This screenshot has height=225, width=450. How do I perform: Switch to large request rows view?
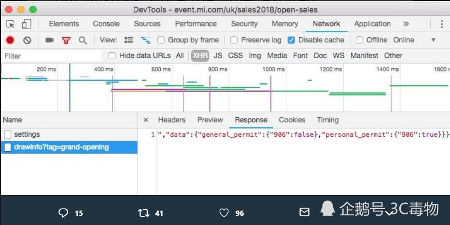pos(129,40)
